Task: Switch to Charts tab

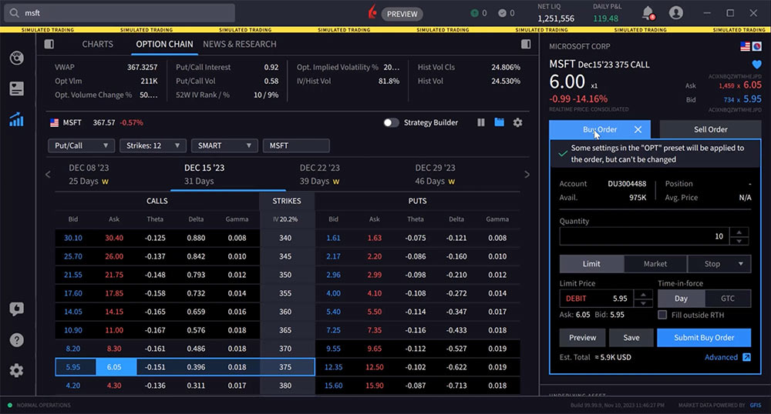Action: [x=97, y=44]
